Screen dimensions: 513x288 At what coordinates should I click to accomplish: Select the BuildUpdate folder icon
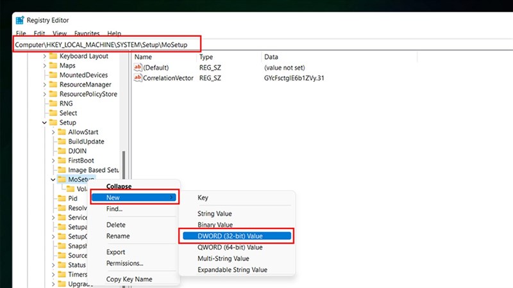coord(62,141)
